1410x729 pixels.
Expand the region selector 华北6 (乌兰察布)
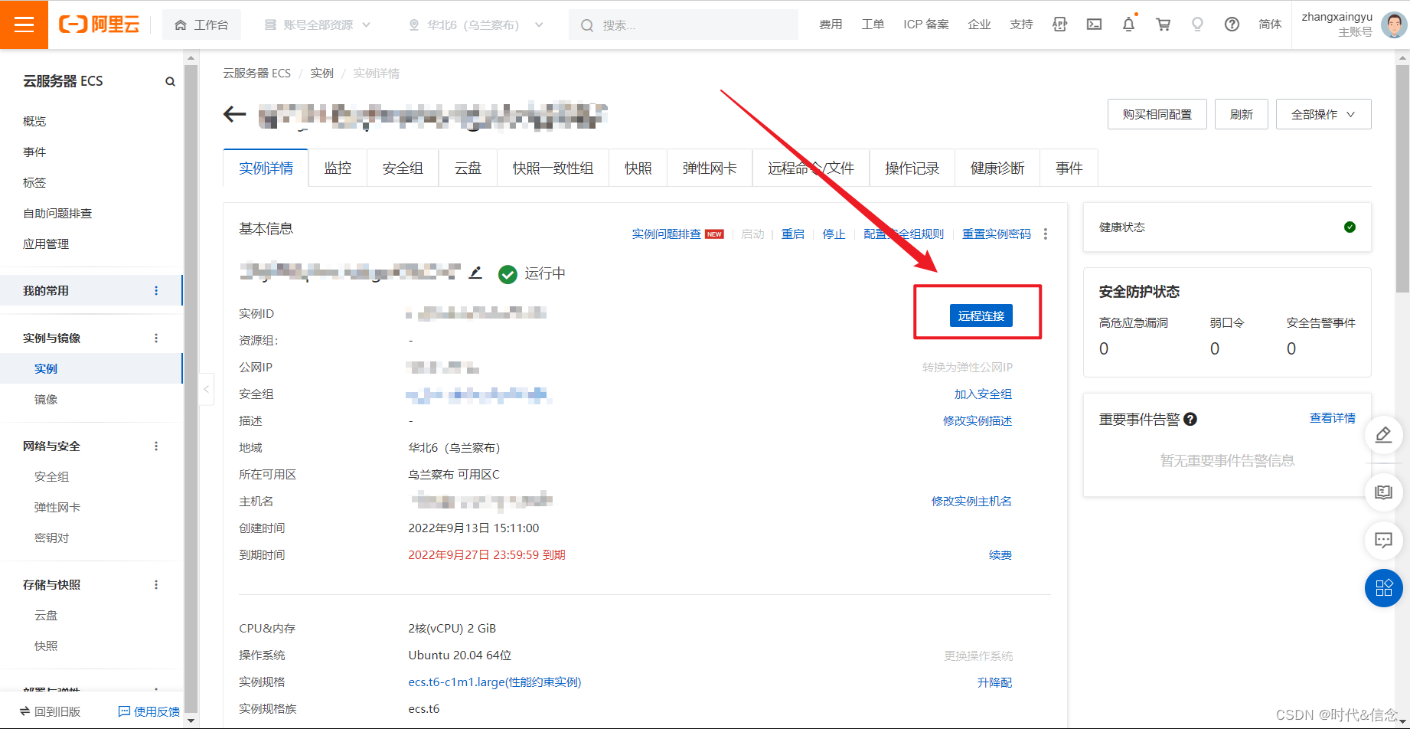(x=476, y=25)
